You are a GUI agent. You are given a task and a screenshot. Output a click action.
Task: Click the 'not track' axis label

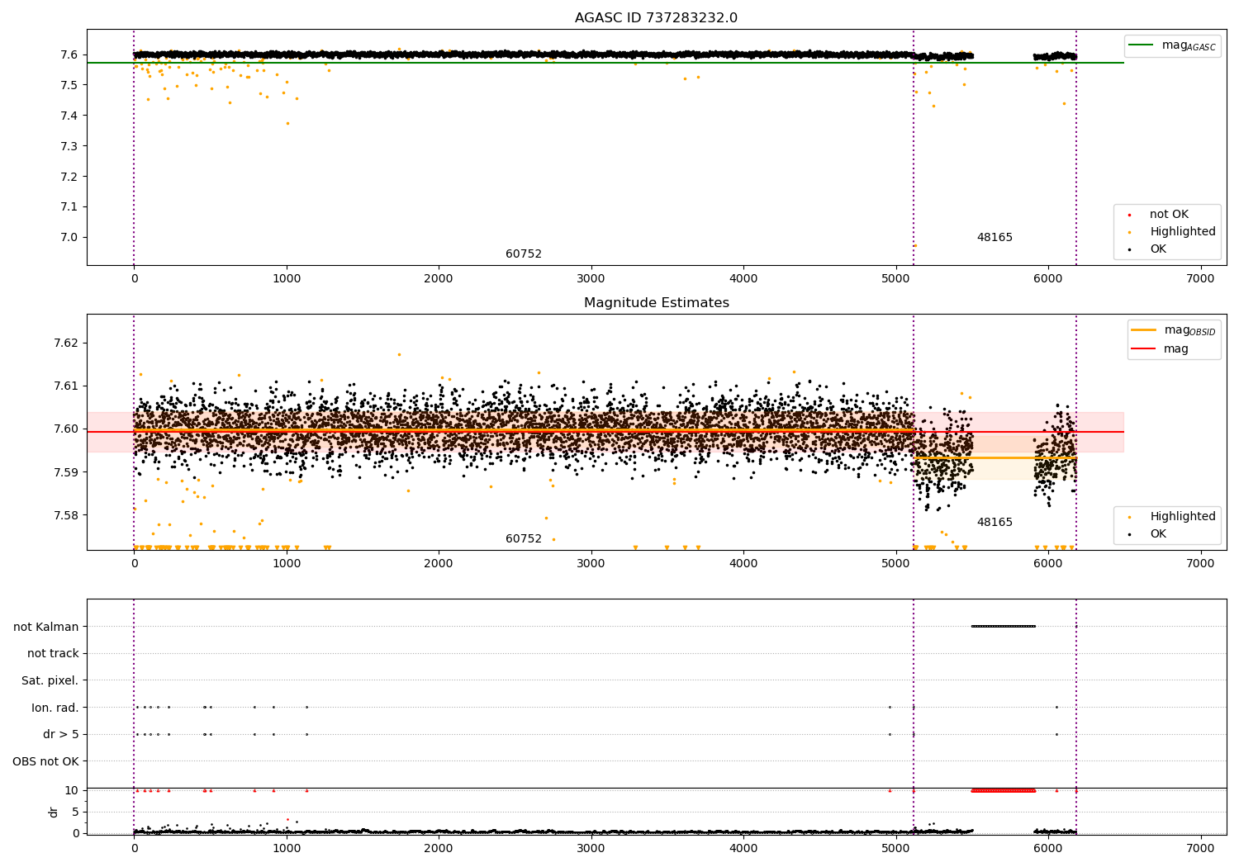53,654
